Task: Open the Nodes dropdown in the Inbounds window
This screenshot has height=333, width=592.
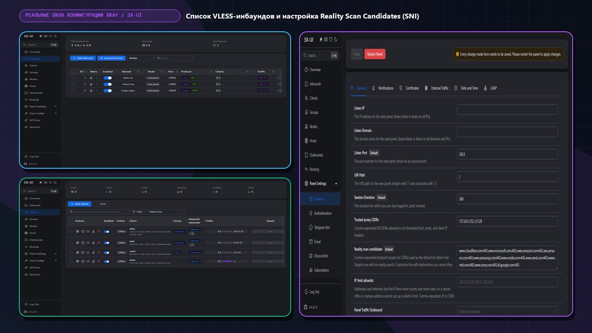Action: coord(140,58)
